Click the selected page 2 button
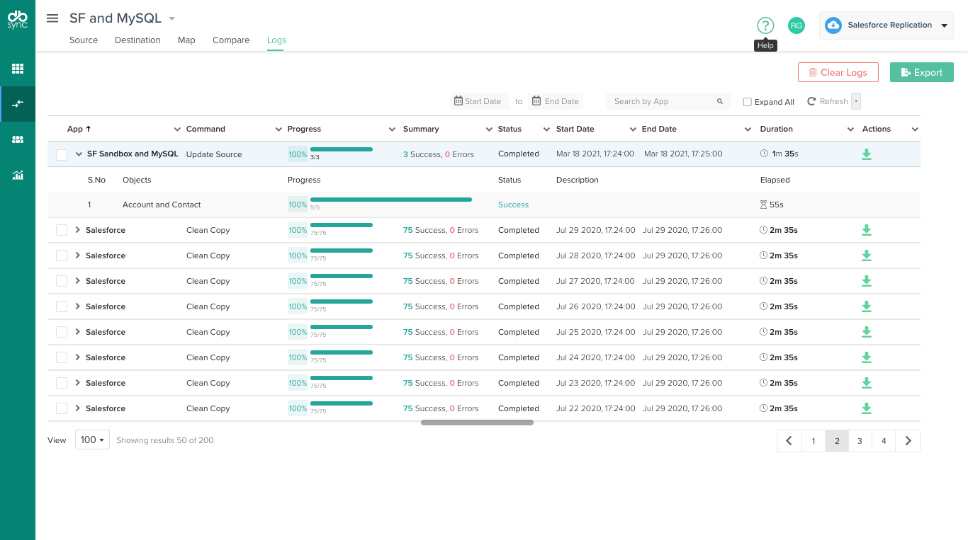The image size is (968, 540). (x=837, y=441)
